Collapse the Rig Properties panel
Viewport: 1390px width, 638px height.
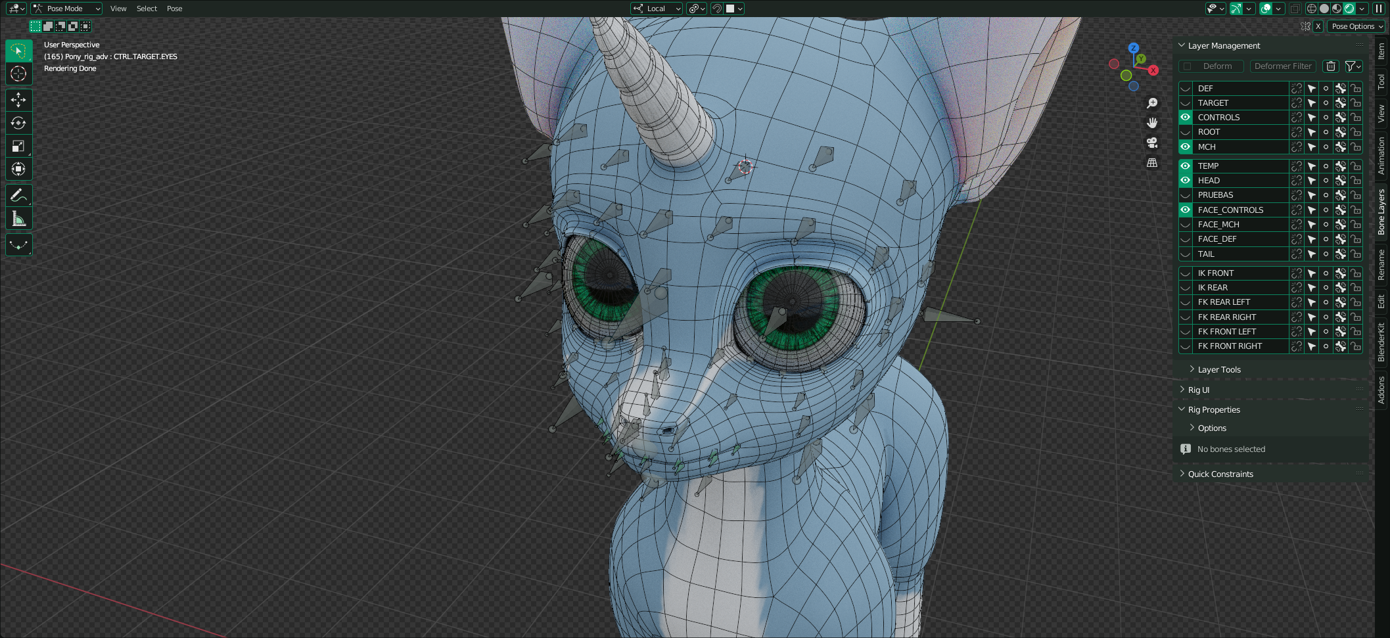coord(1182,409)
